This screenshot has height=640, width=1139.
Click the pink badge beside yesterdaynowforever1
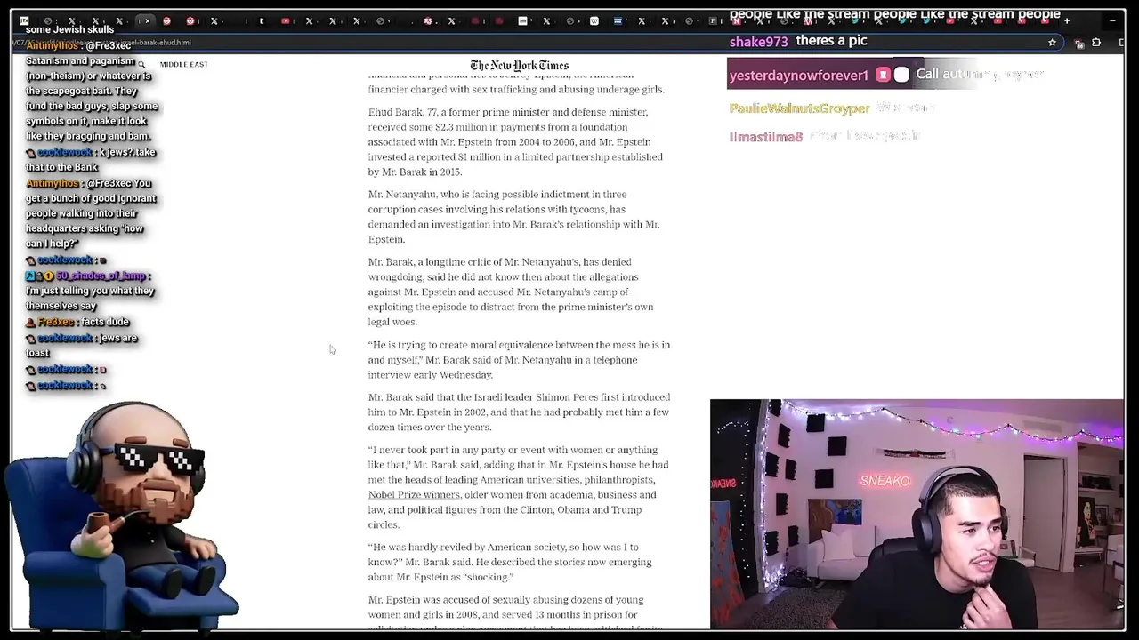coord(883,75)
